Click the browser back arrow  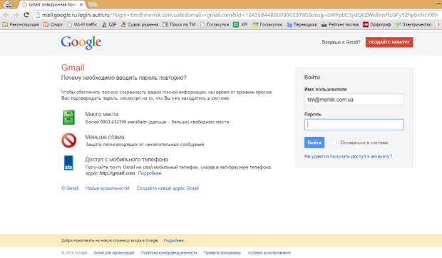[6, 15]
